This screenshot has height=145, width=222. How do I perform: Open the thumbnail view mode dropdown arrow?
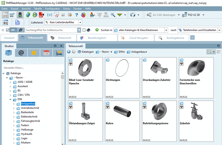click(214, 52)
